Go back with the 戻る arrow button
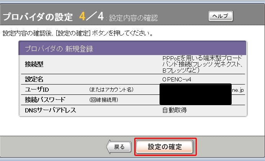 pos(118,147)
